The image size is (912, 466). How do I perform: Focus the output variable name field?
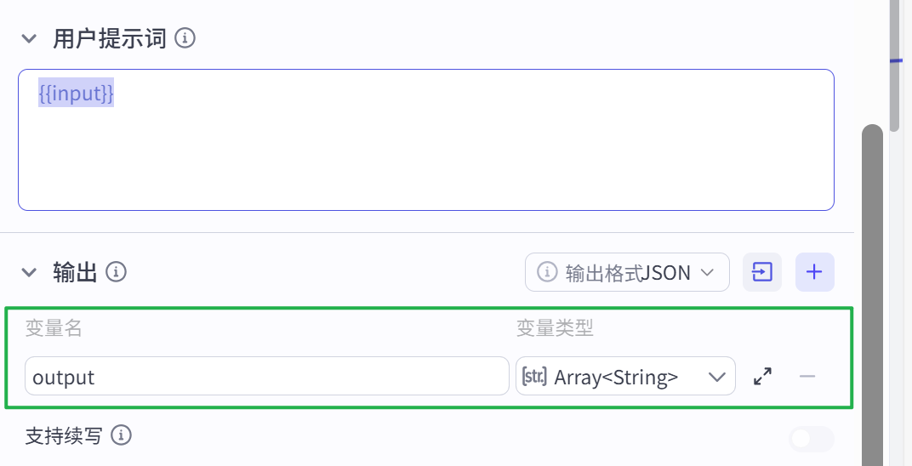tap(267, 377)
